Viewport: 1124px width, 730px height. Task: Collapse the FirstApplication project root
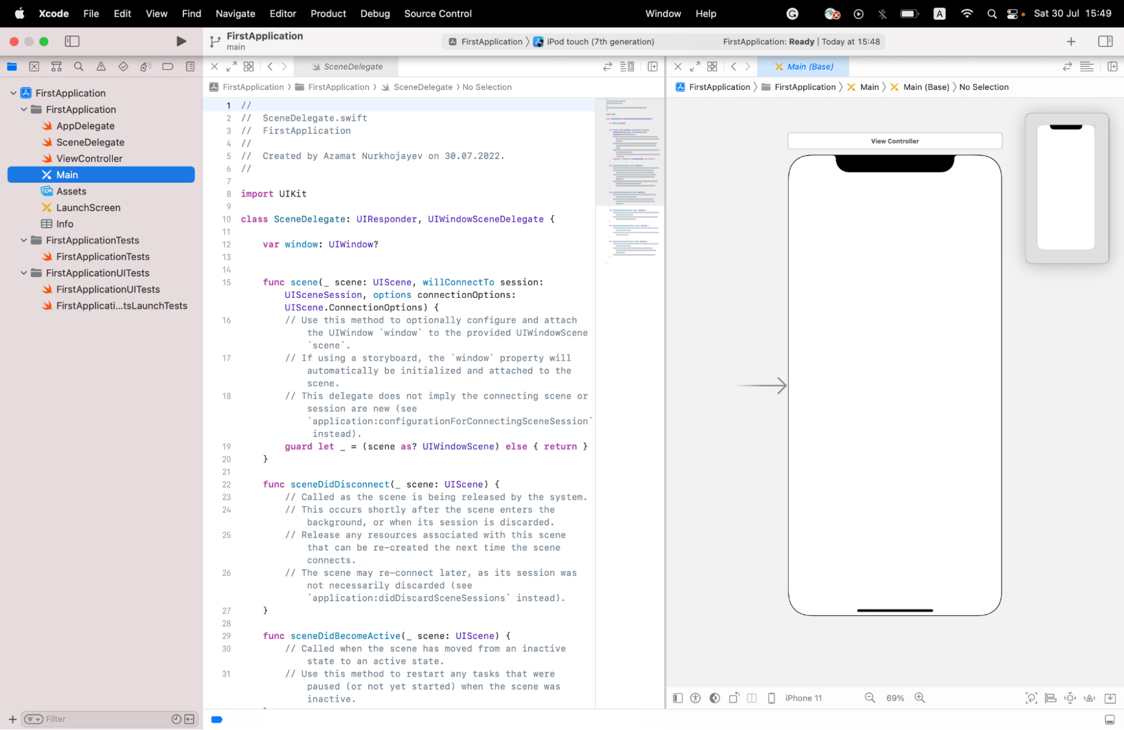(x=13, y=93)
